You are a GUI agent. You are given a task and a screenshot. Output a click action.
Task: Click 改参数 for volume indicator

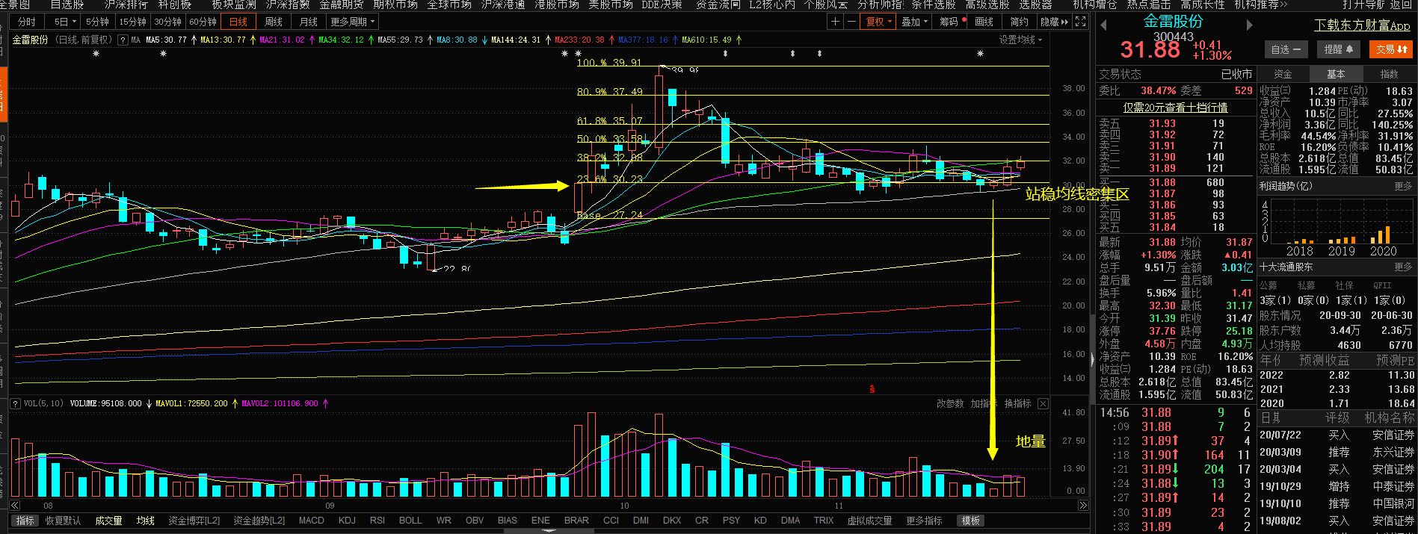(x=950, y=403)
